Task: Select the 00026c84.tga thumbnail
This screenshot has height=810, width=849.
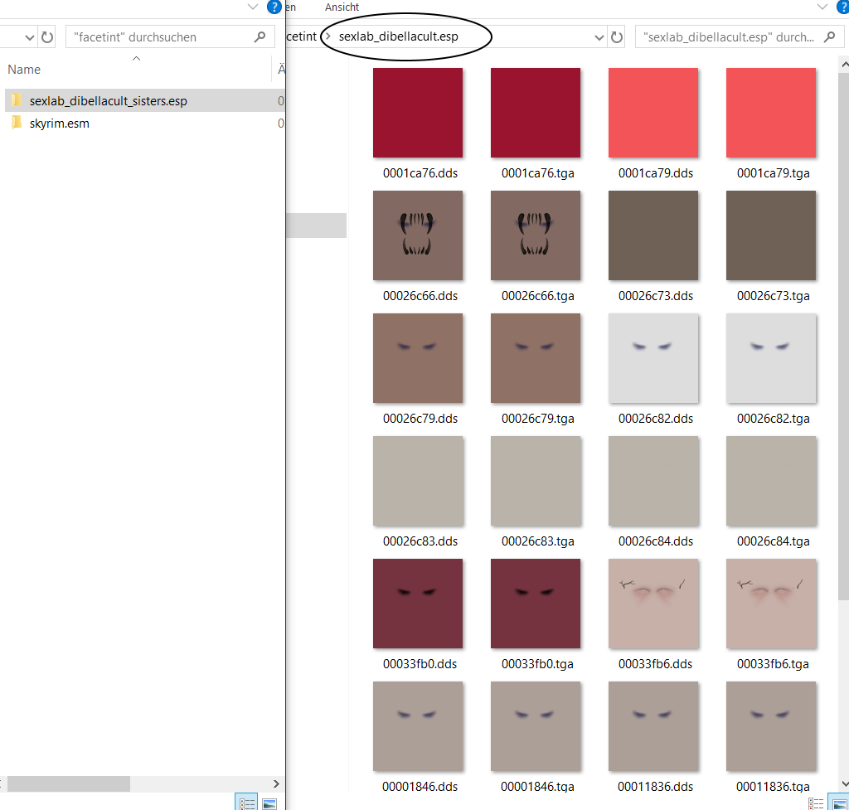Action: point(771,481)
